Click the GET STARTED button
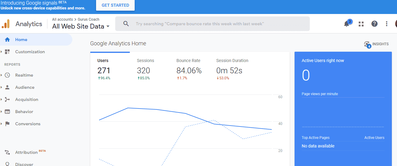 [x=115, y=5]
